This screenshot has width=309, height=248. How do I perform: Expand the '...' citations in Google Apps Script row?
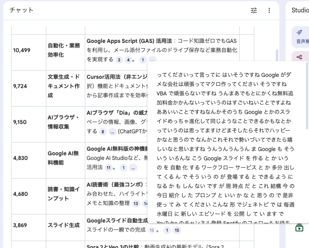[152, 60]
